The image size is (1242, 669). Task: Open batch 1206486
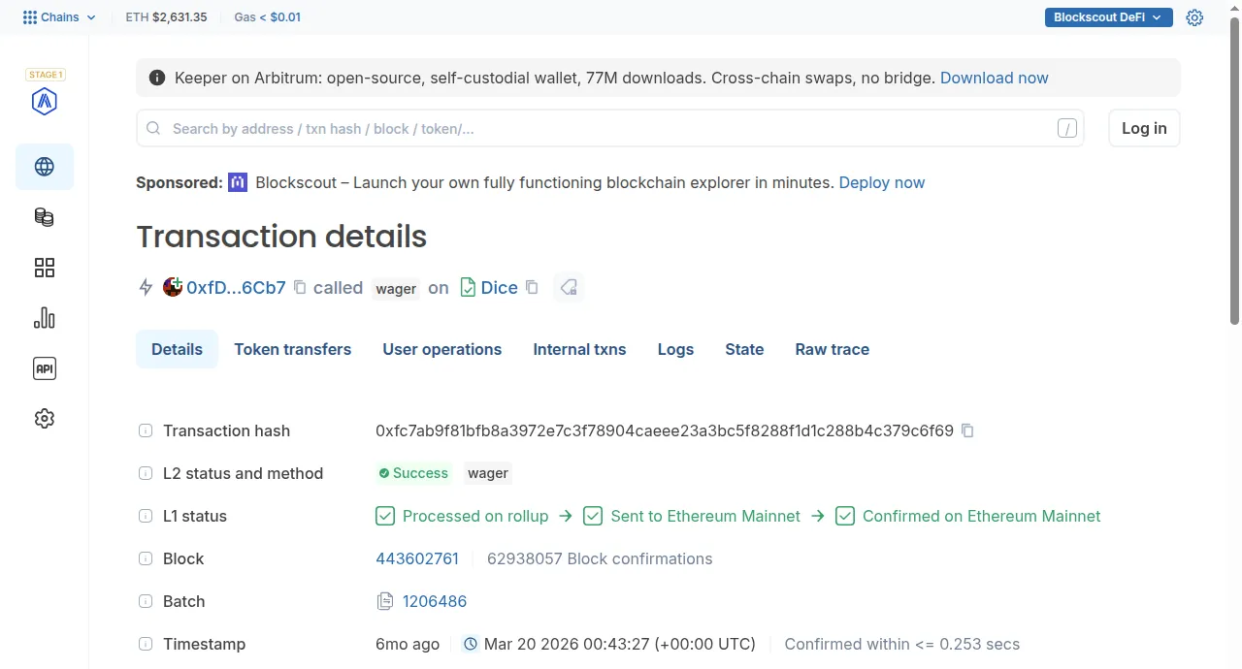click(435, 601)
